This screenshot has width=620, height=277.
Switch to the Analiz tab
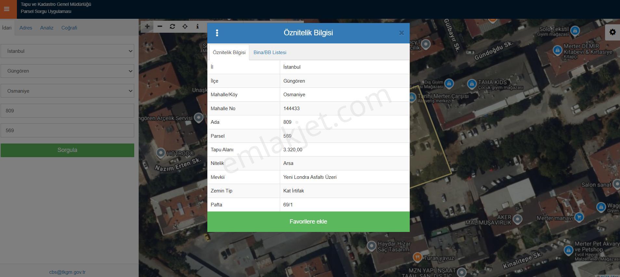pos(47,28)
